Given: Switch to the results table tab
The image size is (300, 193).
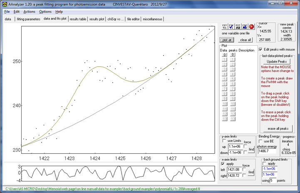Looking at the screenshot, I should coord(78,19).
